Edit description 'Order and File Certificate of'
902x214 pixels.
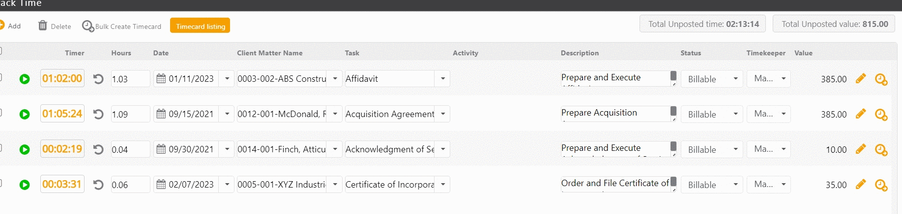coord(615,184)
